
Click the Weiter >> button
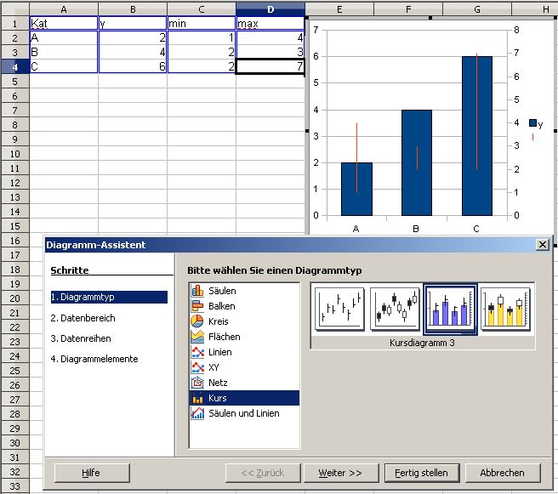(340, 473)
